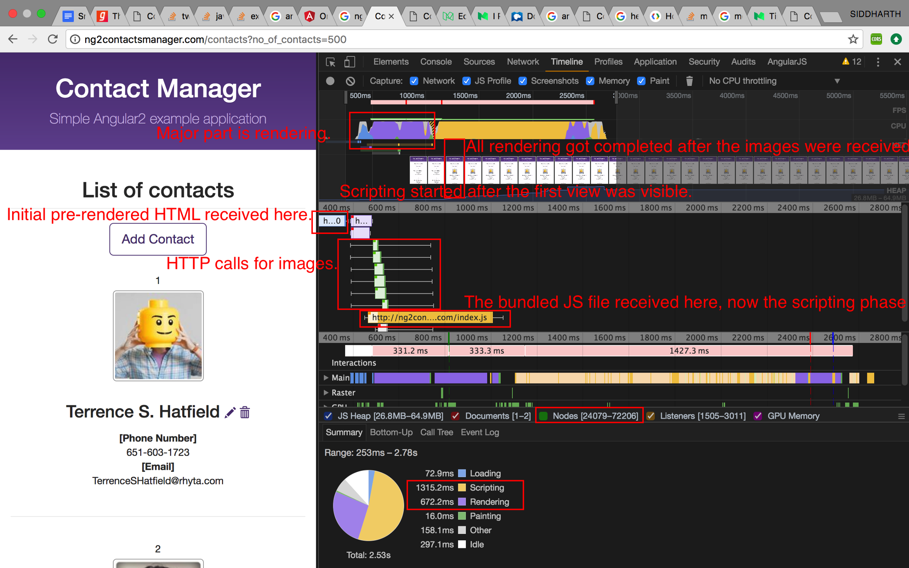Click the record button in Timeline
This screenshot has width=909, height=568.
[330, 81]
